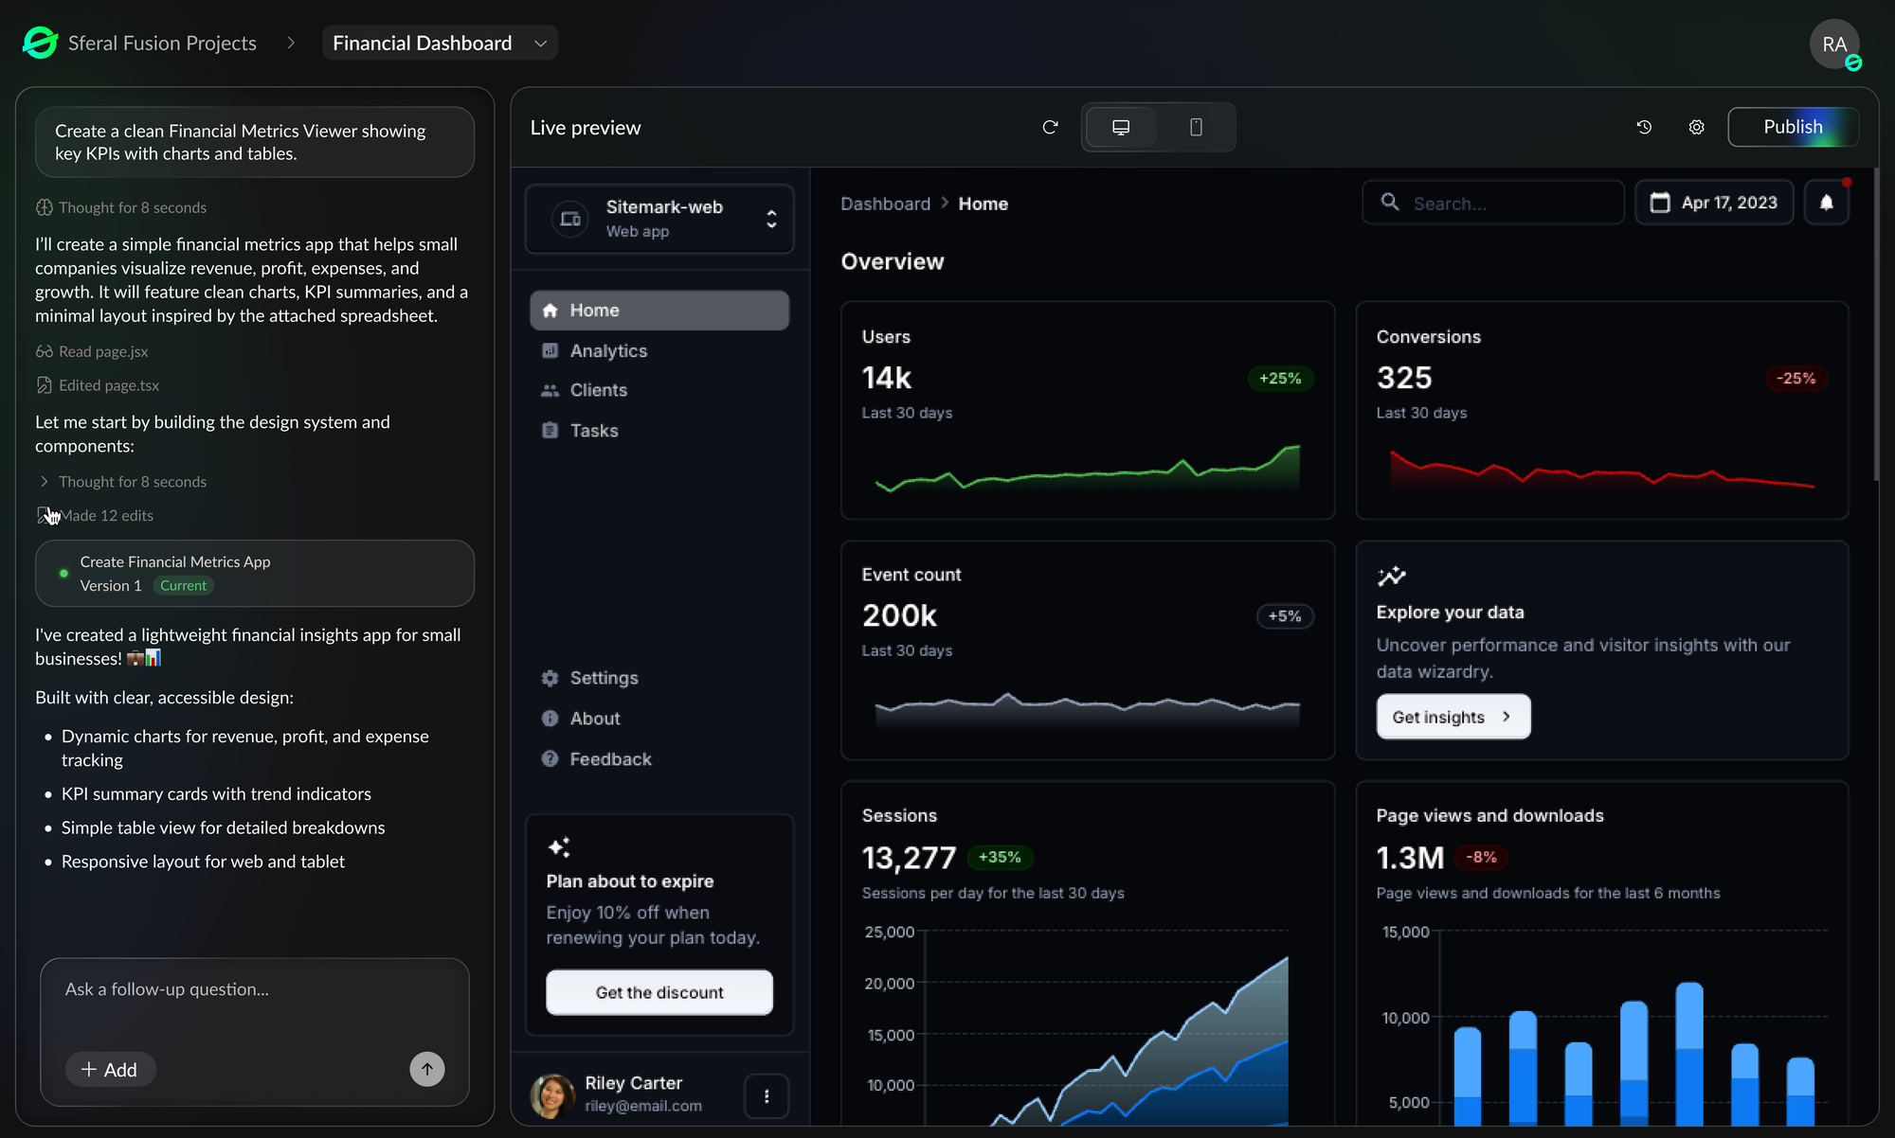This screenshot has width=1895, height=1138.
Task: Open Edited page.tsx entry
Action: coord(98,385)
